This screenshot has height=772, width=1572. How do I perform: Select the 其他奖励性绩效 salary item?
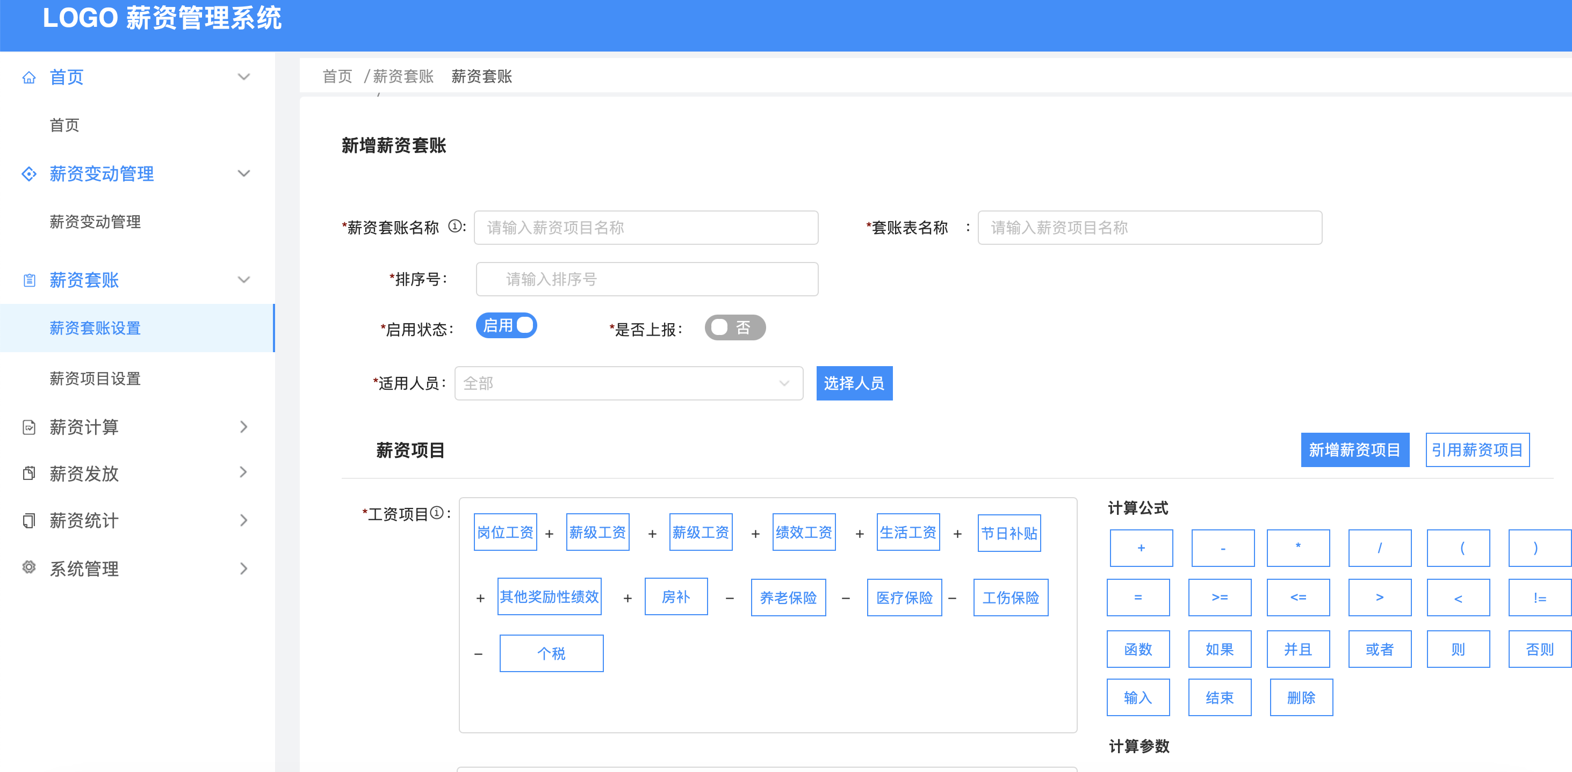[549, 596]
